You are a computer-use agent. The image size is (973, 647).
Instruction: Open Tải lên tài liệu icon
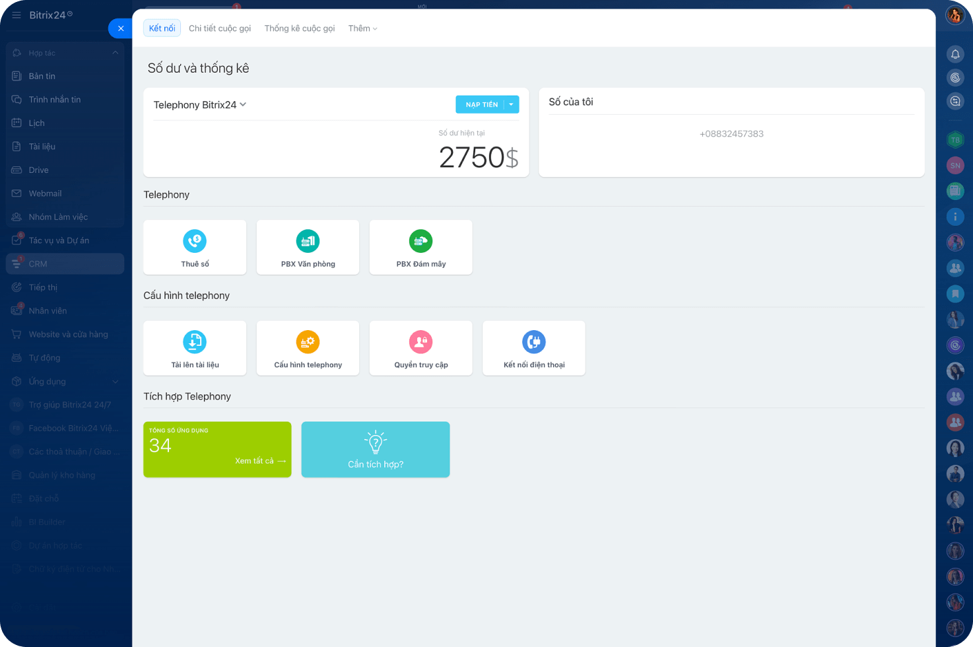195,342
